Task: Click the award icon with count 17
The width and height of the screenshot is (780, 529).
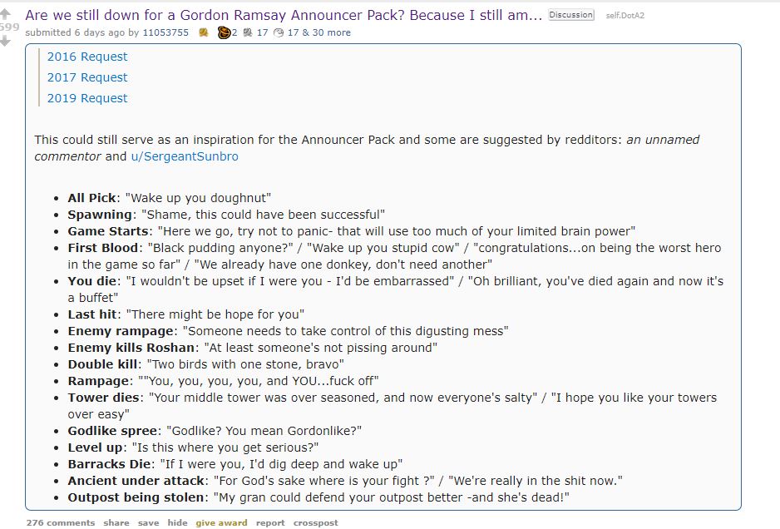Action: coord(248,32)
